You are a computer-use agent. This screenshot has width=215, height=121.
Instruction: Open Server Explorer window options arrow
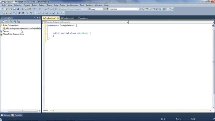tap(35, 18)
